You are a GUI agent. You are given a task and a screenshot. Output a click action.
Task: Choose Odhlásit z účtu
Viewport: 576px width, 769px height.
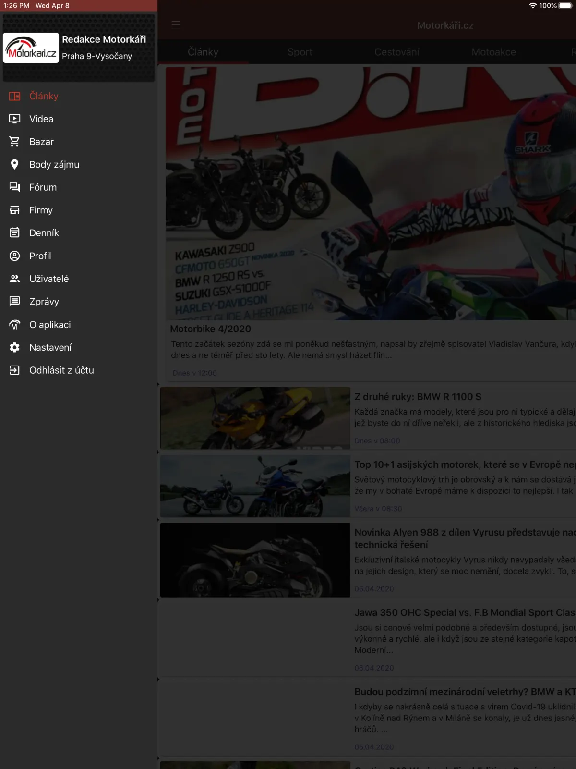coord(79,370)
